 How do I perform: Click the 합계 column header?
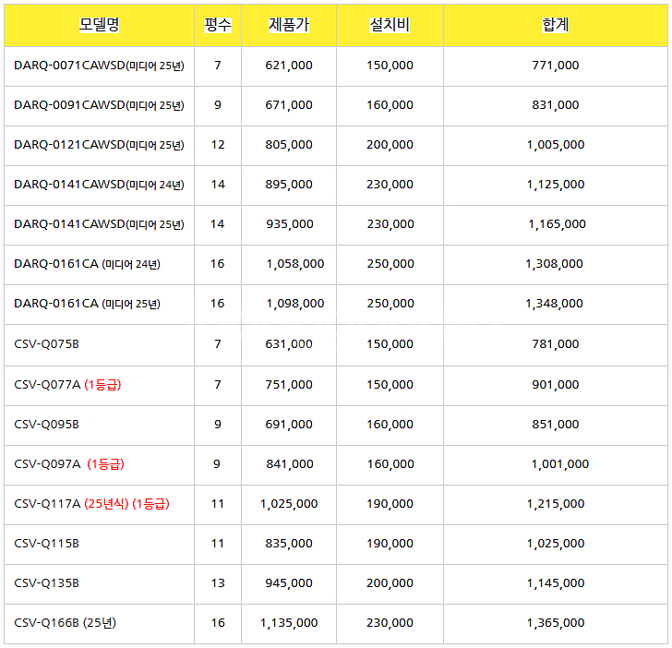556,25
